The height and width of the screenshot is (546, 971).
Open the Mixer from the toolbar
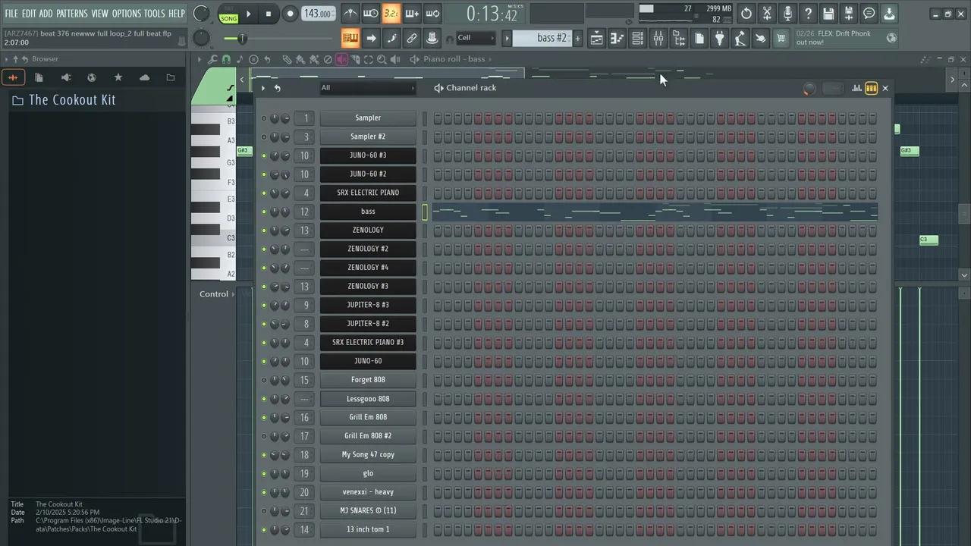tap(658, 39)
